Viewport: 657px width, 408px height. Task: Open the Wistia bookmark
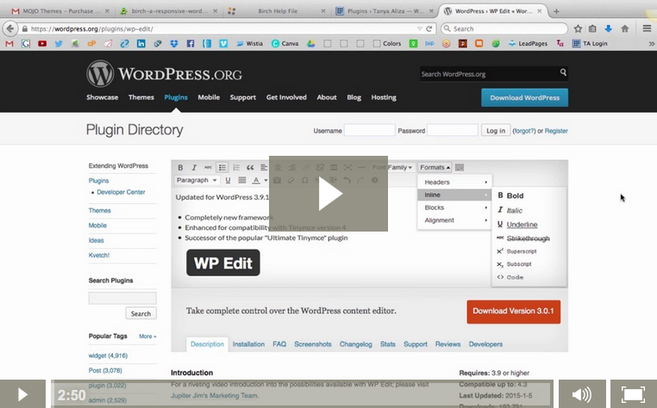pyautogui.click(x=250, y=44)
